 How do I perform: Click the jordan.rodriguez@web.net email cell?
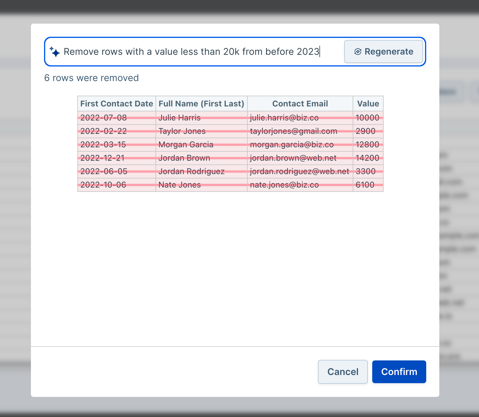click(x=300, y=171)
